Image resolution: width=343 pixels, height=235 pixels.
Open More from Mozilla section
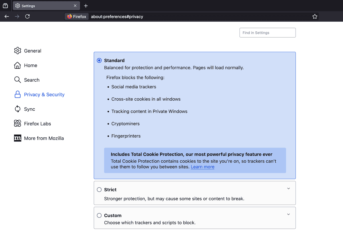coord(18,138)
